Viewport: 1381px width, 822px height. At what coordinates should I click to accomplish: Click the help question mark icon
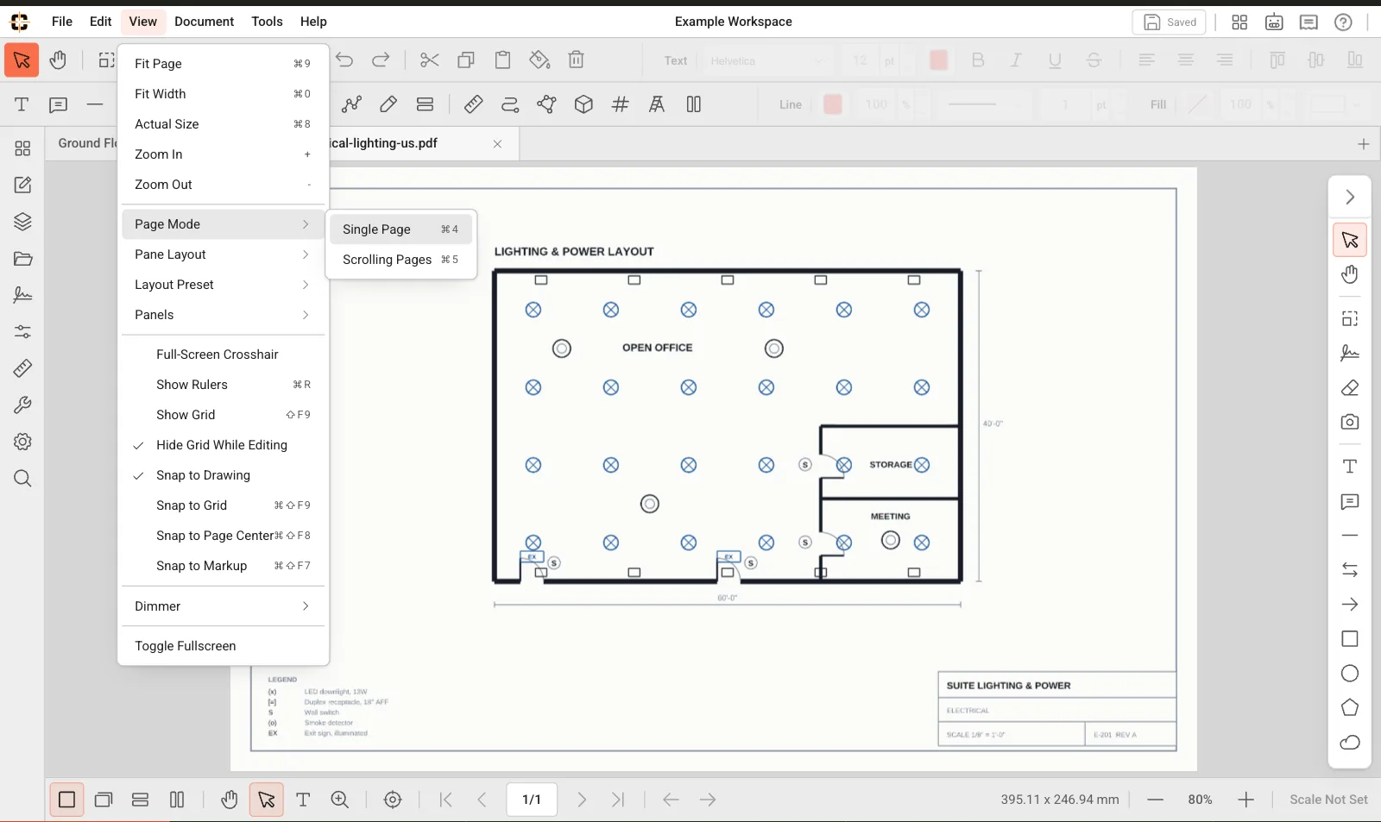tap(1343, 22)
